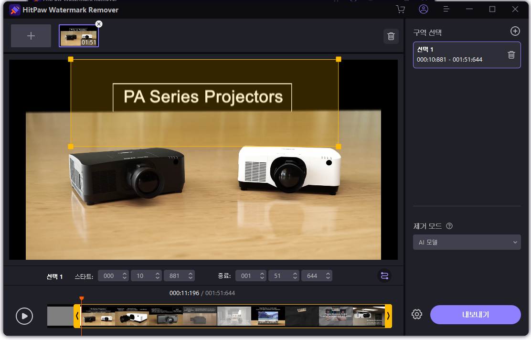Open the user account icon

(423, 9)
